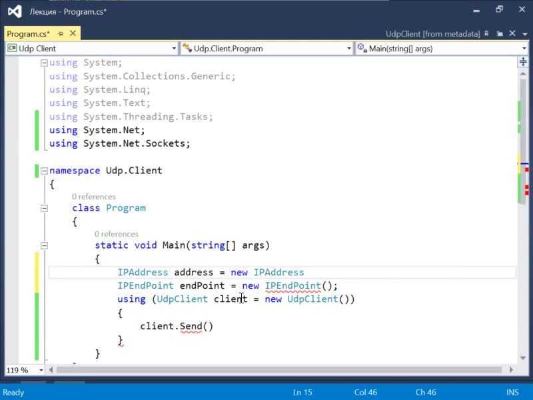
Task: Click the horizontal scrollbar right arrow
Action: 511,370
